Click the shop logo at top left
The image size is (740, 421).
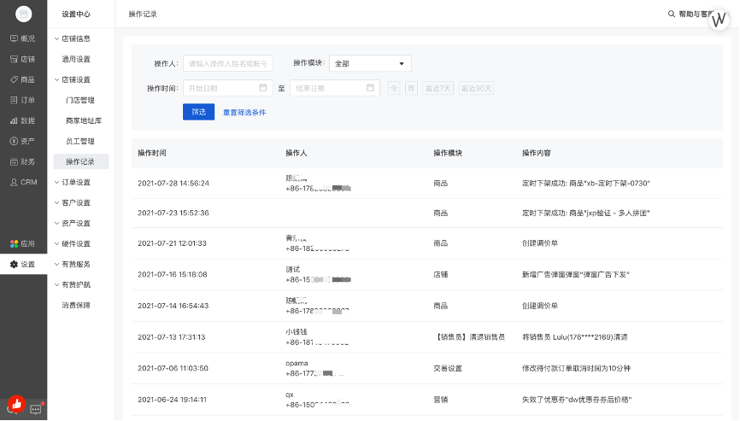[24, 15]
